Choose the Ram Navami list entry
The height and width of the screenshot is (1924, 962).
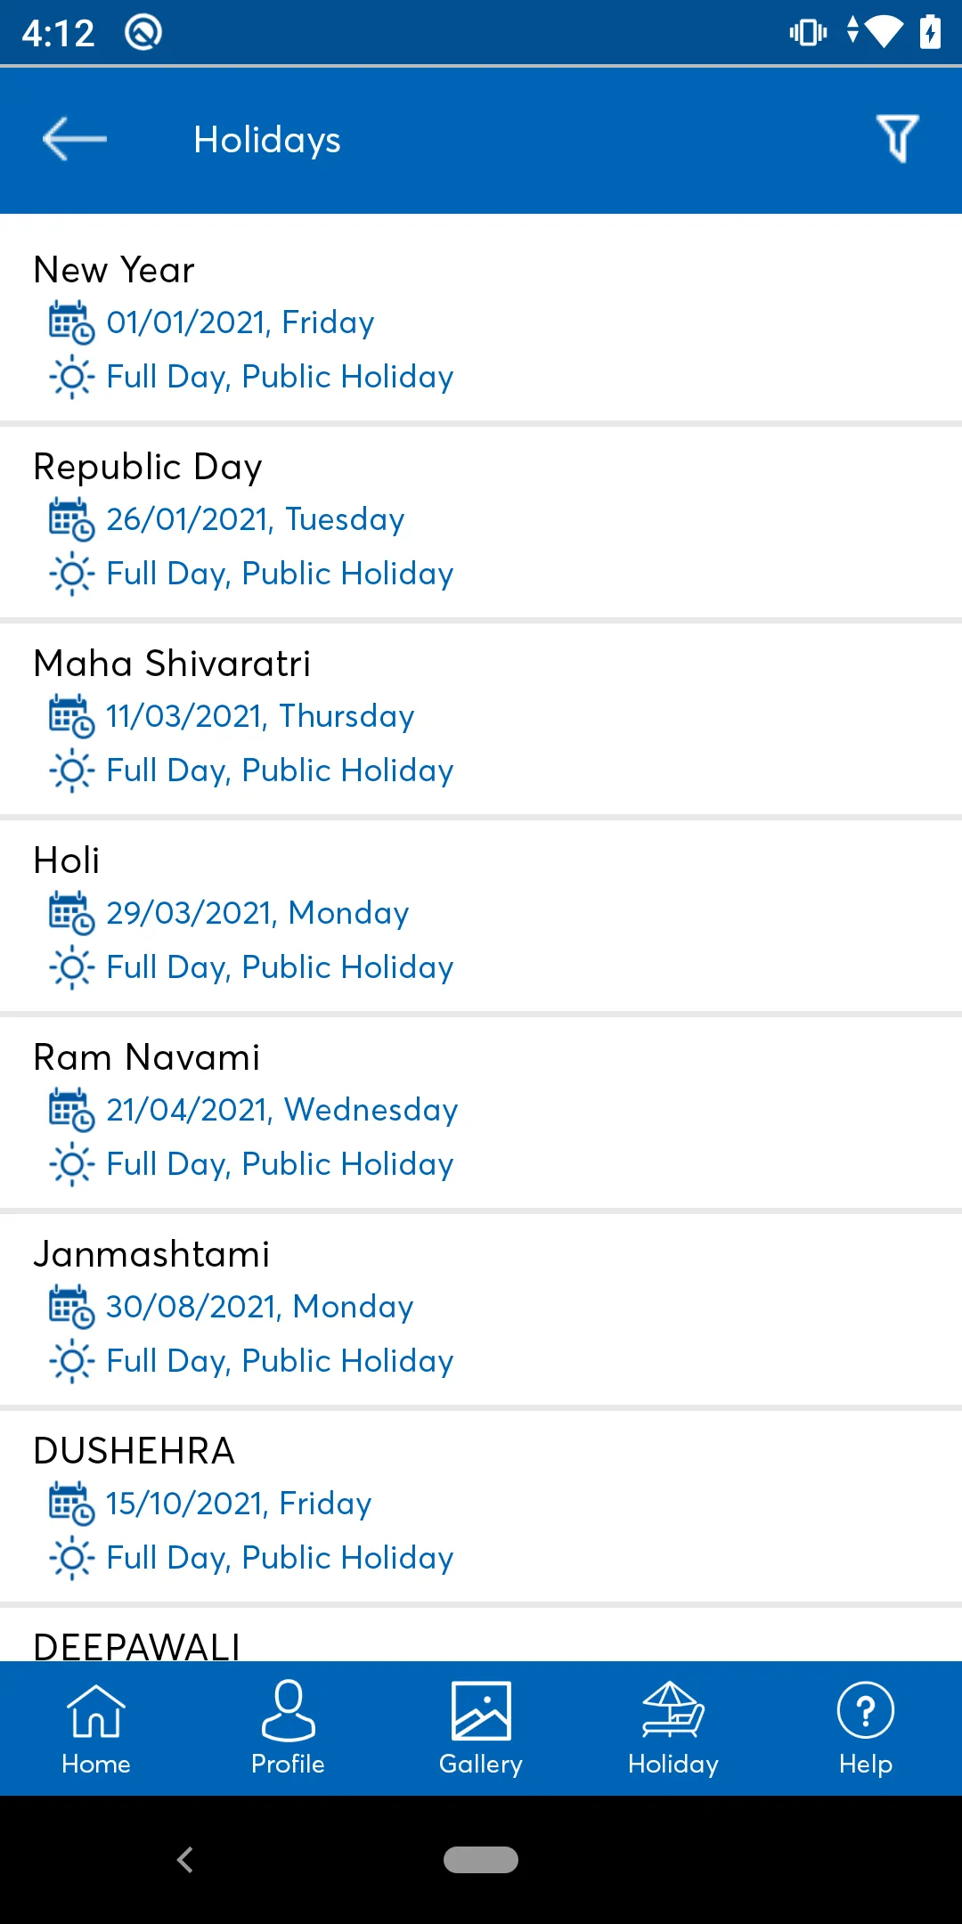pos(481,1112)
